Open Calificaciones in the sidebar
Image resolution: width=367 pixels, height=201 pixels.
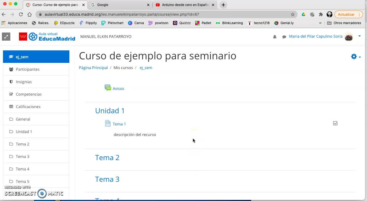click(36, 107)
